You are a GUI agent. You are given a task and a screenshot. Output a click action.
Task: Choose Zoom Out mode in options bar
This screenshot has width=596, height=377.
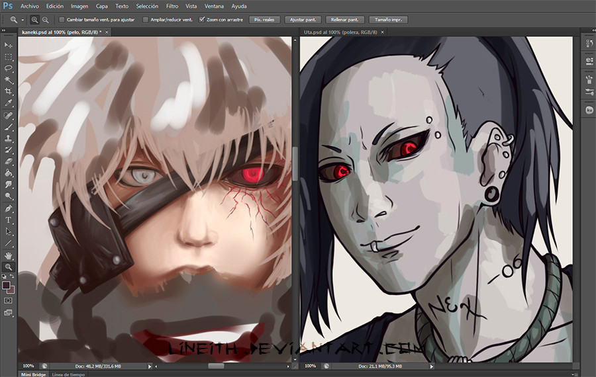(x=45, y=20)
